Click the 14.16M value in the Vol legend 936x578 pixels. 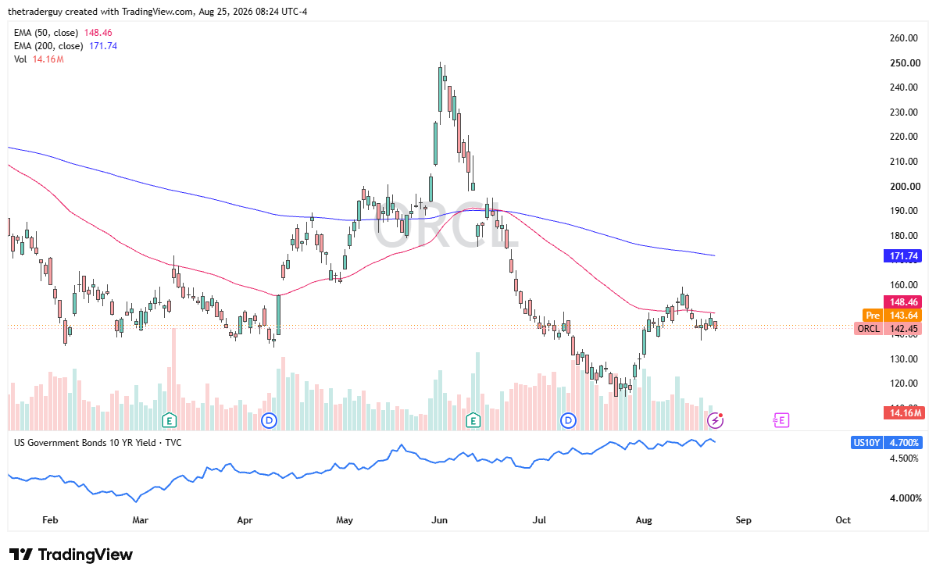48,59
